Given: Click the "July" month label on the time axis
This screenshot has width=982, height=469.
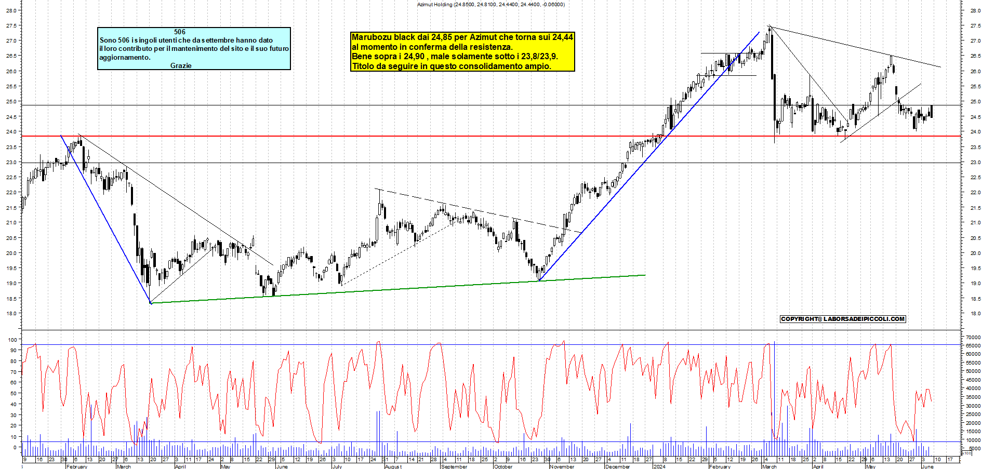Looking at the screenshot, I should [337, 466].
